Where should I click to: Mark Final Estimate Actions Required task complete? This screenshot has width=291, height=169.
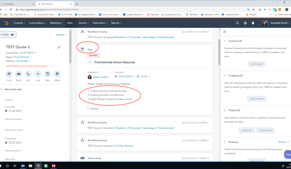(90, 62)
